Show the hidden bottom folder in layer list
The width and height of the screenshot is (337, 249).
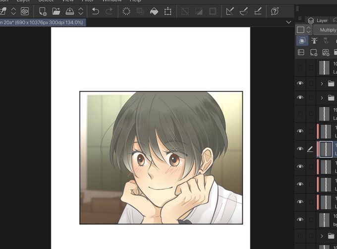(300, 236)
